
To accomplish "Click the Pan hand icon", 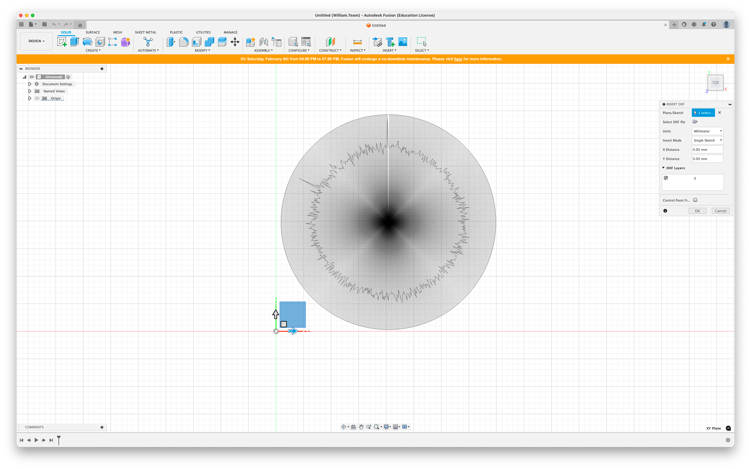I will 361,427.
